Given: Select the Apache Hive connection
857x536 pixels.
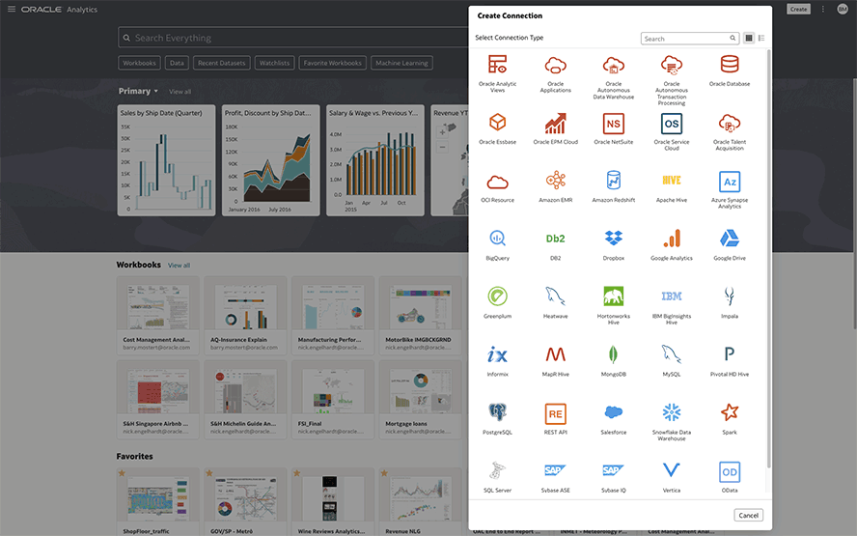Looking at the screenshot, I should click(x=672, y=182).
